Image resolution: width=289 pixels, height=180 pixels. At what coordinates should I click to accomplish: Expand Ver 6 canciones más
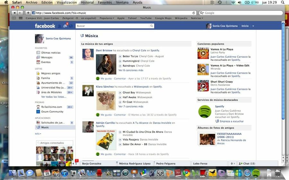(131, 70)
